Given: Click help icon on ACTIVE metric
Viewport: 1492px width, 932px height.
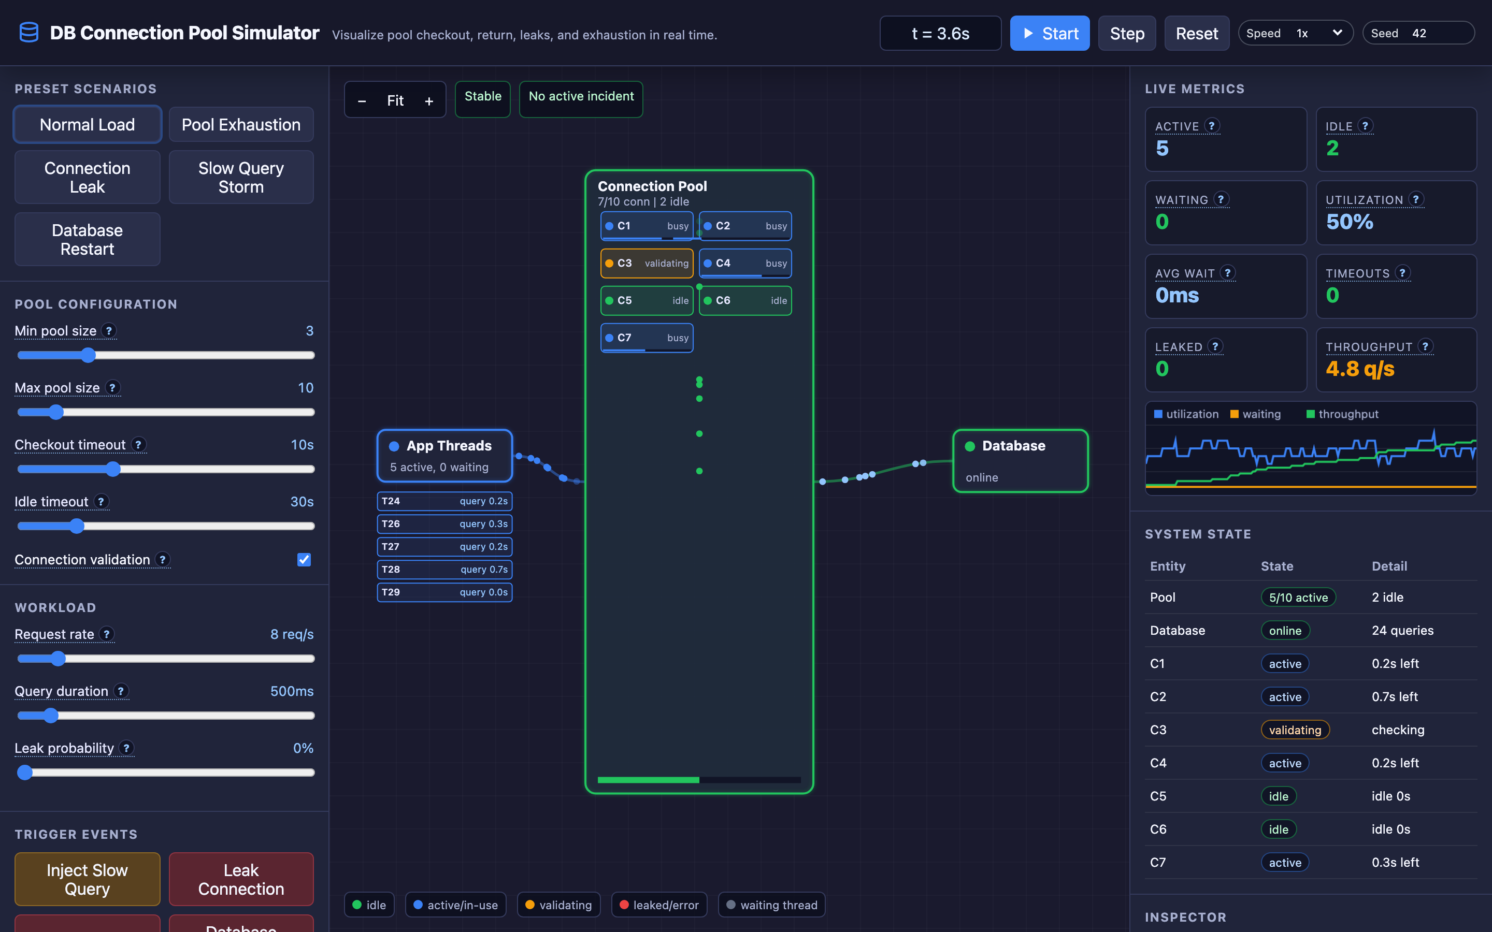Looking at the screenshot, I should (1212, 126).
